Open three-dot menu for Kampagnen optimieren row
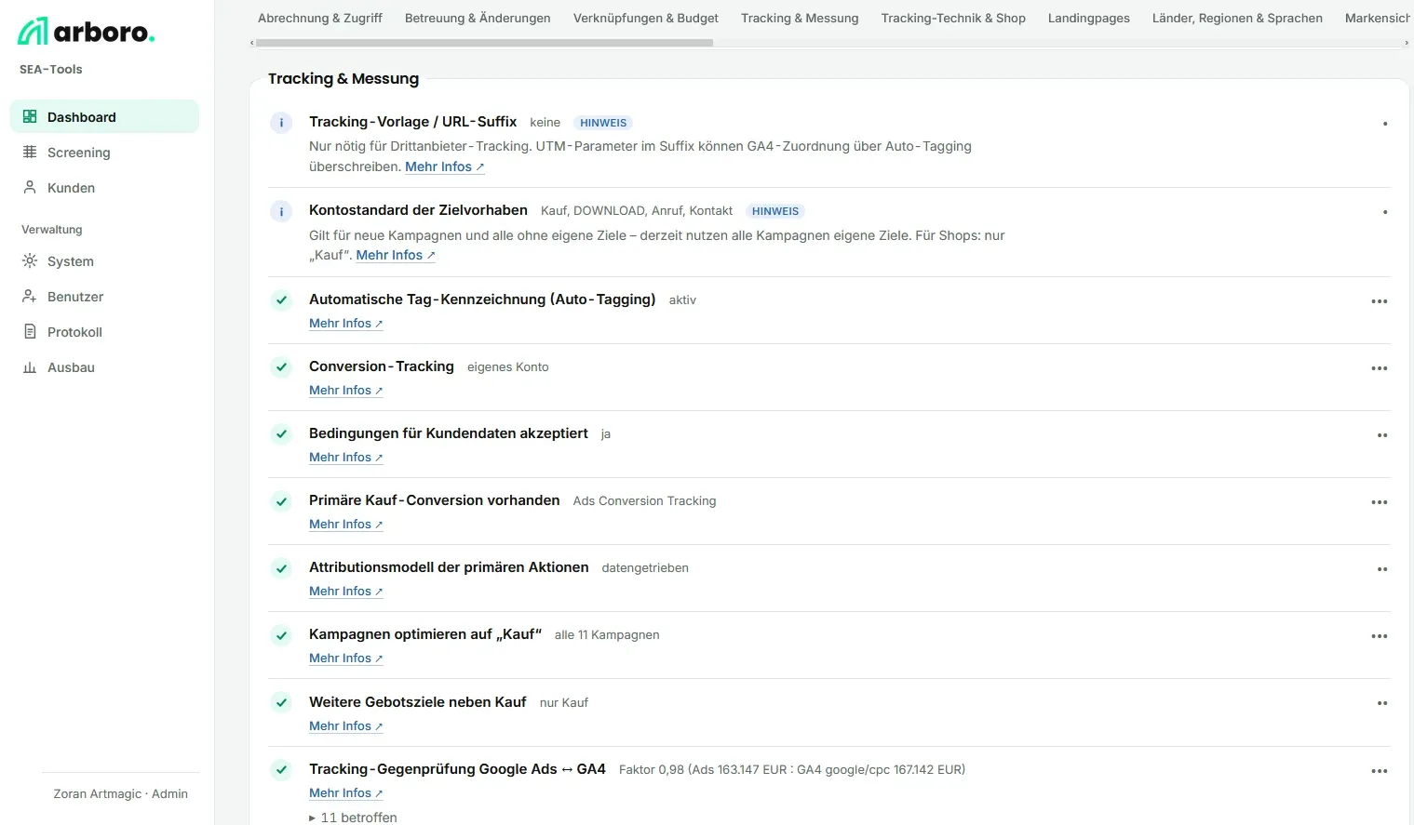The height and width of the screenshot is (825, 1414). click(1380, 636)
